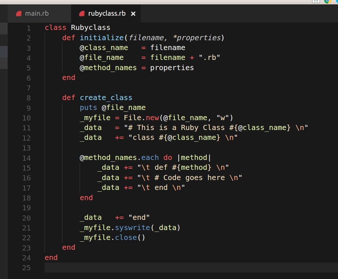The height and width of the screenshot is (279, 338).
Task: Click the *properties parameter
Action: [x=197, y=38]
